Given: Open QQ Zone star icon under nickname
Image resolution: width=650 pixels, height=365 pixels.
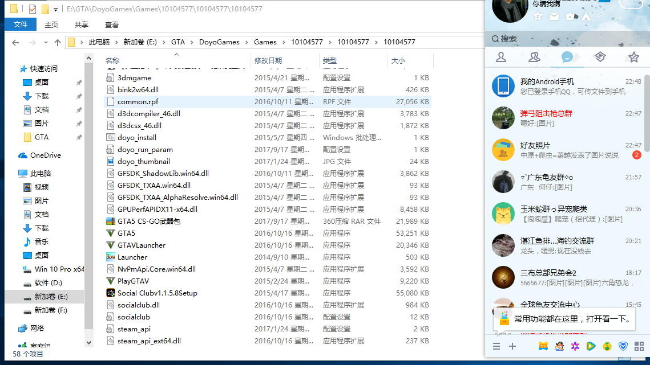Looking at the screenshot, I should (x=538, y=16).
